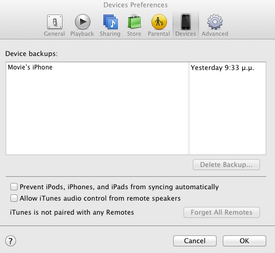
Task: Open the Playback preferences play icon
Action: pos(83,22)
